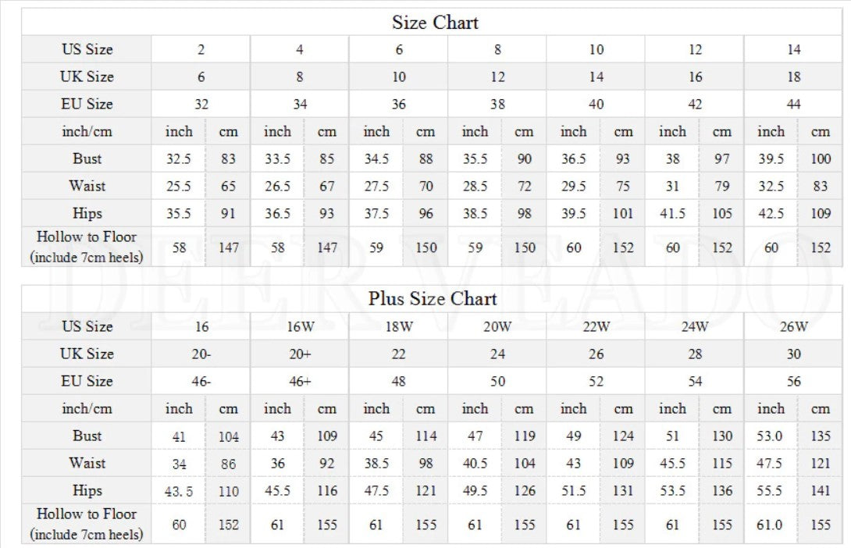This screenshot has height=548, width=851.
Task: Click the "Waist" row label in Plus Size Chart
Action: [x=87, y=463]
